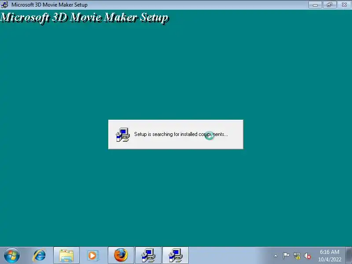
Task: Click the Show Desktop strip at taskbar end
Action: click(348, 256)
